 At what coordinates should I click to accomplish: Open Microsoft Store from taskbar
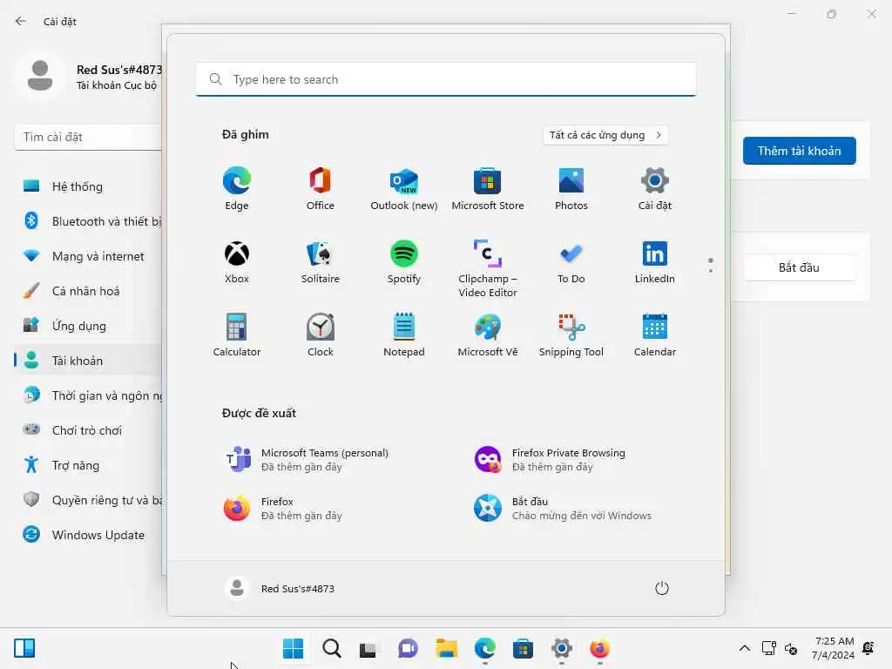coord(523,648)
